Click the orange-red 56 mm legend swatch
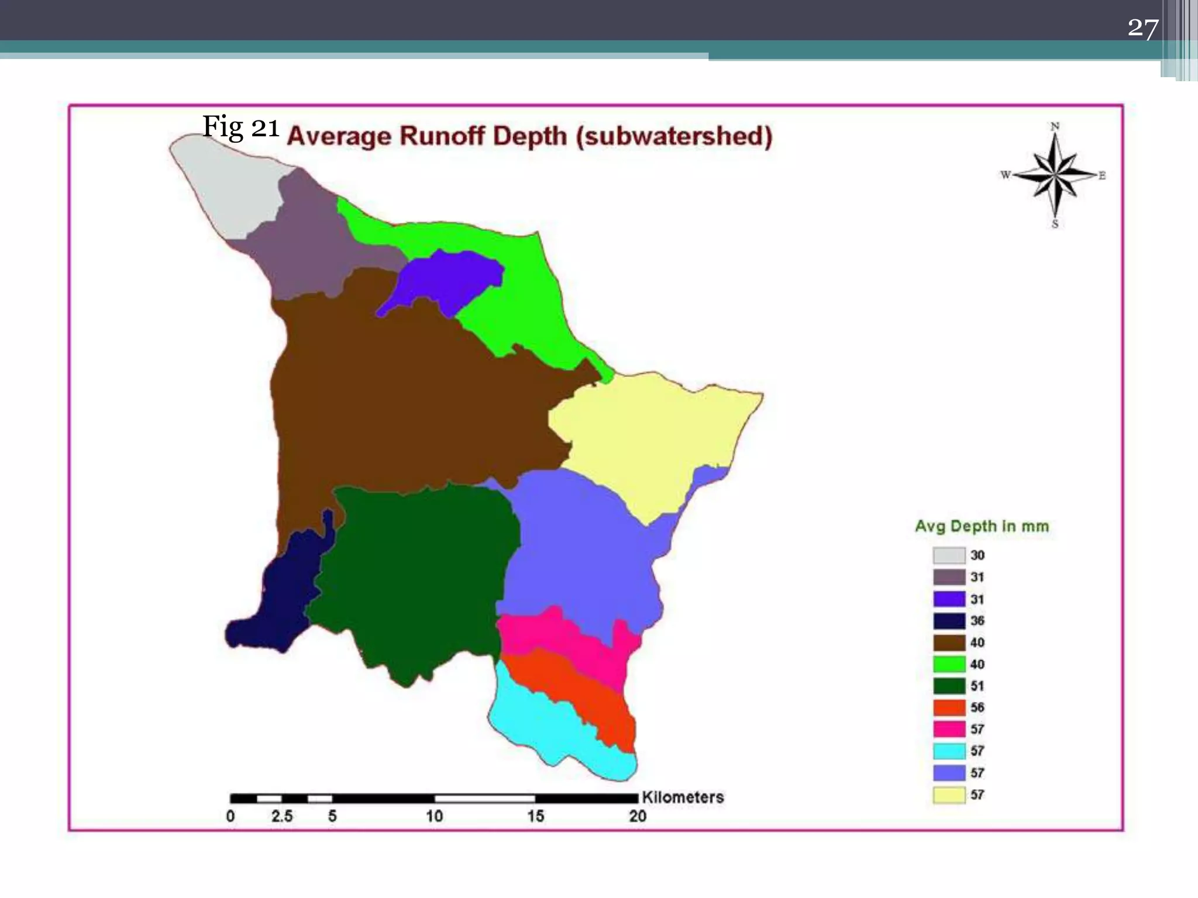The height and width of the screenshot is (898, 1198). click(x=948, y=707)
